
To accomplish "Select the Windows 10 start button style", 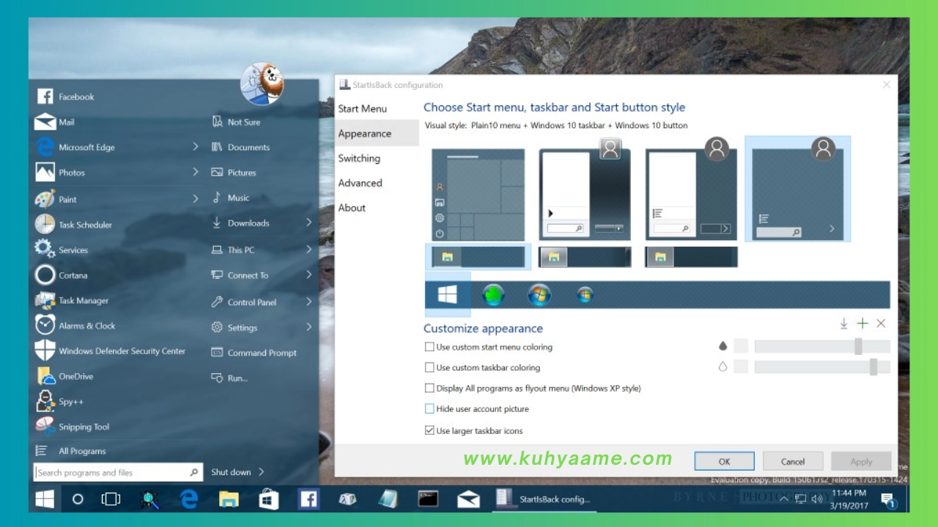I will coord(447,295).
